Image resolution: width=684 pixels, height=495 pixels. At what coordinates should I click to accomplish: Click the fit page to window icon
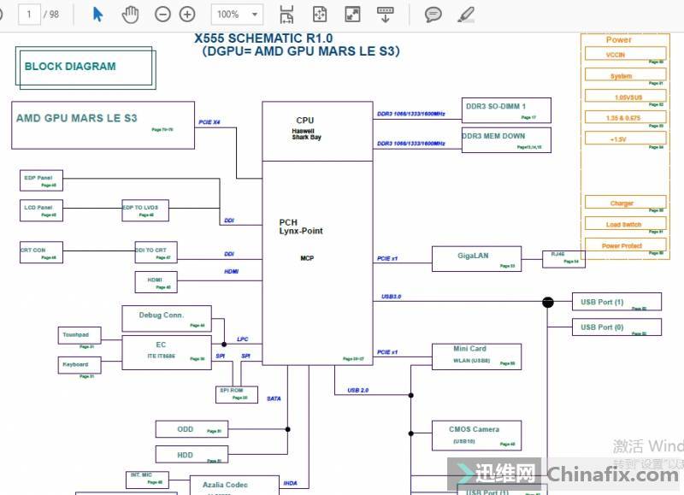[320, 15]
